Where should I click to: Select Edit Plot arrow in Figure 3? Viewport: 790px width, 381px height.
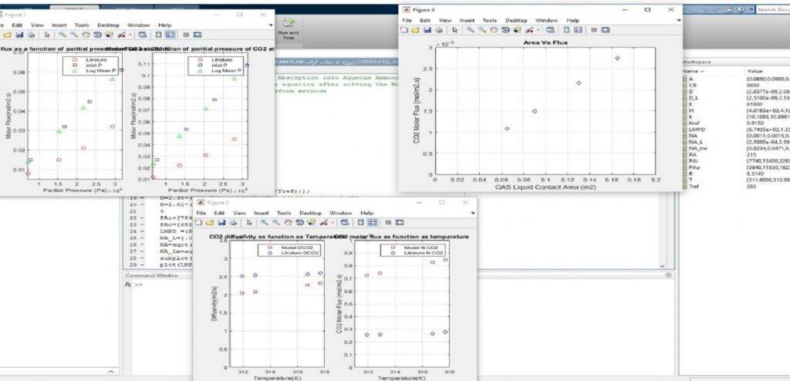pyautogui.click(x=455, y=30)
